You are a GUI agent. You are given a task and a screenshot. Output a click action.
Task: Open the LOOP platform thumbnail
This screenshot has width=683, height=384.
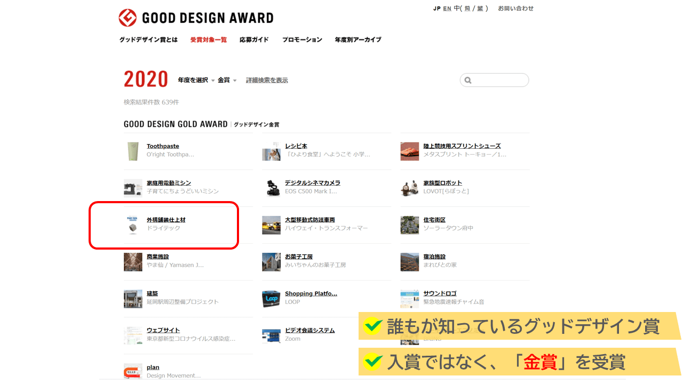[271, 299]
